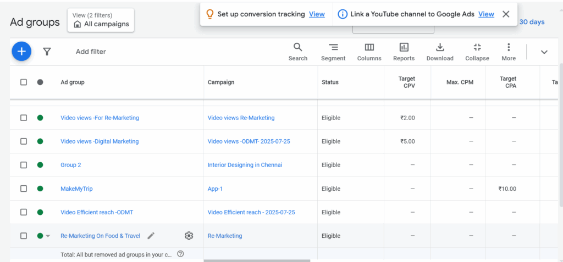
Task: Open the Segment options
Action: (333, 52)
